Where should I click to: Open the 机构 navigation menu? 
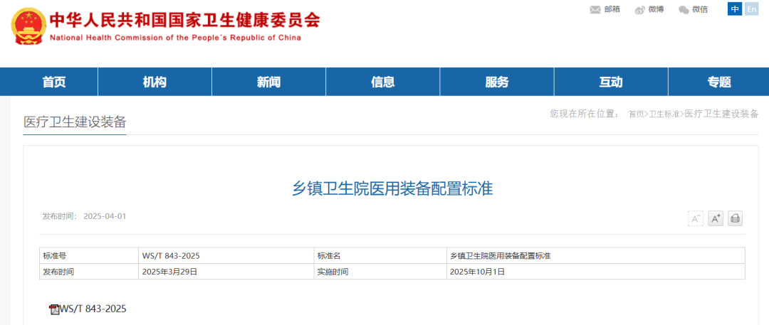coord(155,82)
